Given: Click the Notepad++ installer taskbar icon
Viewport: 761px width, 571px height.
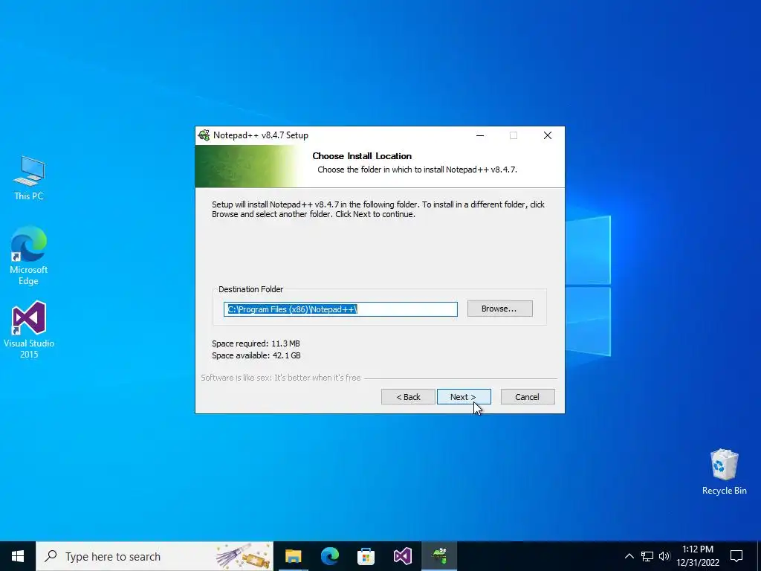Looking at the screenshot, I should pyautogui.click(x=439, y=556).
